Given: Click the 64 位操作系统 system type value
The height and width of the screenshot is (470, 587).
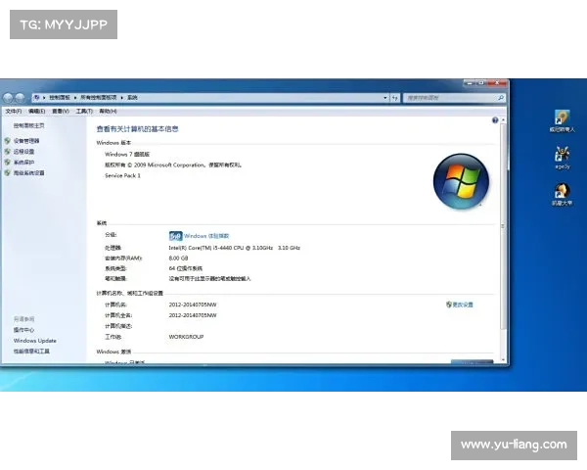Looking at the screenshot, I should (185, 268).
